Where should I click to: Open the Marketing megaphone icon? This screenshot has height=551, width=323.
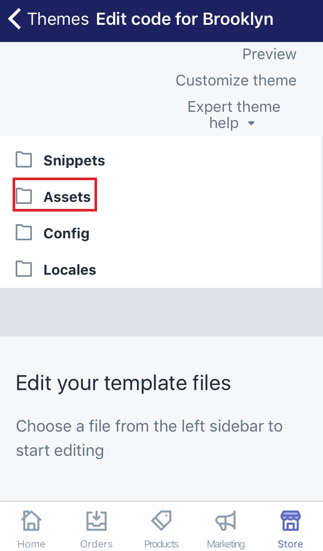tap(226, 521)
